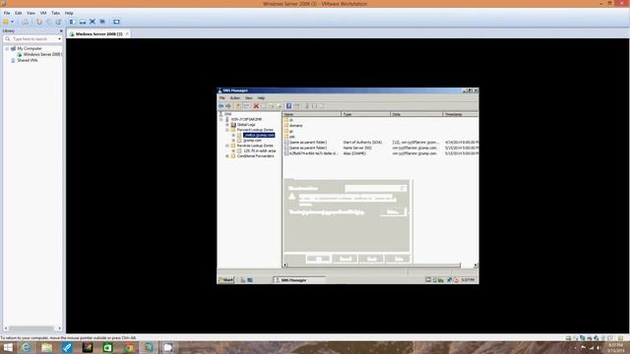Image resolution: width=630 pixels, height=354 pixels.
Task: Sort by the Type column header
Action: (365, 114)
